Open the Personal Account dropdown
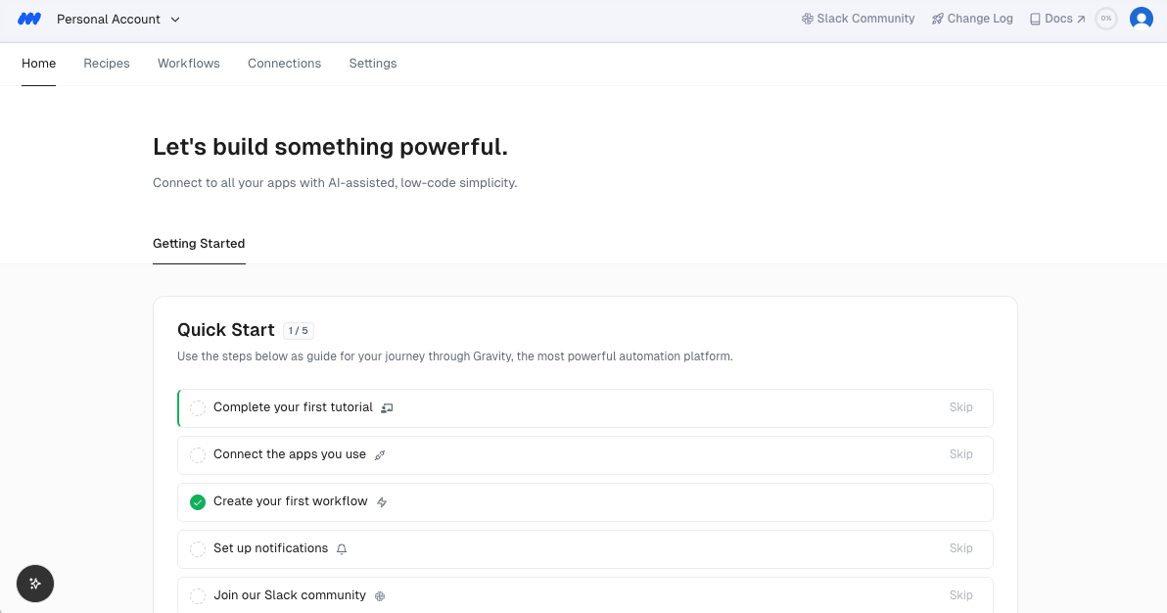The height and width of the screenshot is (613, 1167). click(x=118, y=20)
